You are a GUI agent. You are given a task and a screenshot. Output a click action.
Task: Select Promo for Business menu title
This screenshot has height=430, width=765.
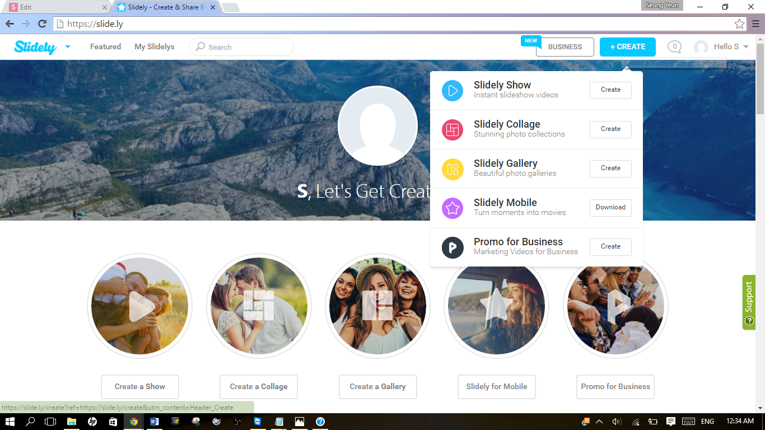pos(518,242)
